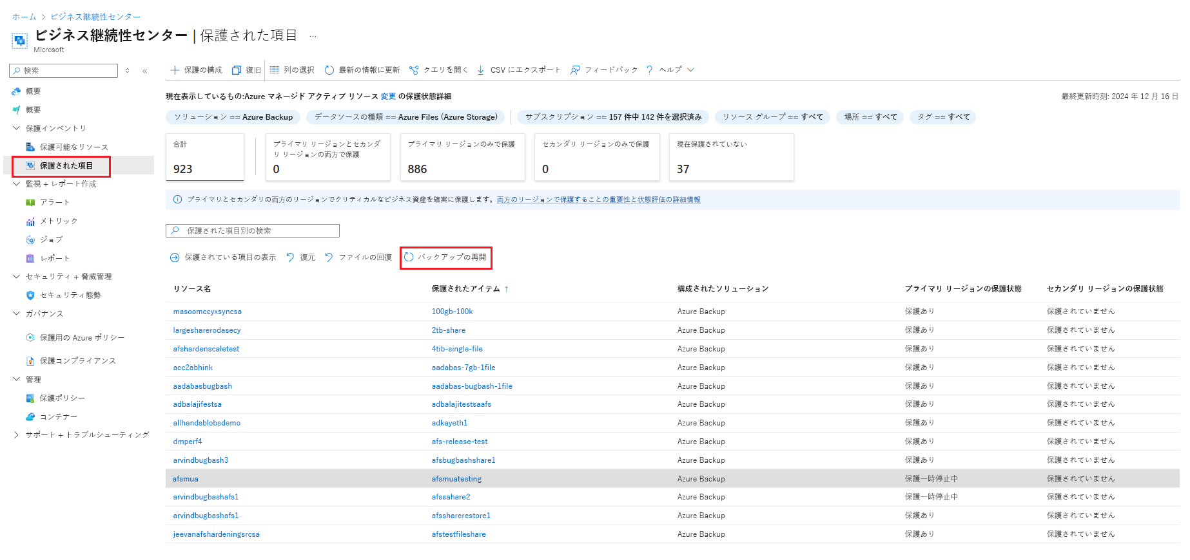Screen dimensions: 1190x560
Task: Click the 保護の構成 plus icon
Action: [x=175, y=70]
